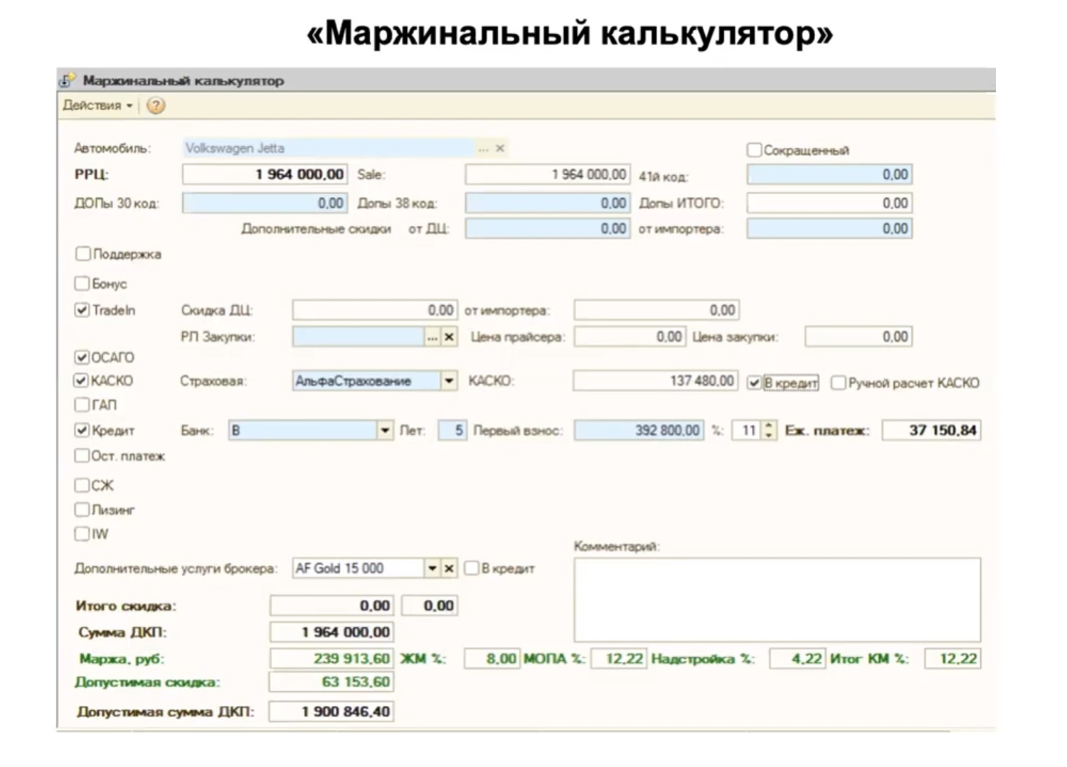Click the Итог КМ % field
Image resolution: width=1067 pixels, height=767 pixels.
(x=952, y=659)
